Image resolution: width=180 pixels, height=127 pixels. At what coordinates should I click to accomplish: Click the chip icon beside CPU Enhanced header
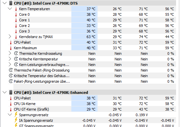[x=11, y=93]
